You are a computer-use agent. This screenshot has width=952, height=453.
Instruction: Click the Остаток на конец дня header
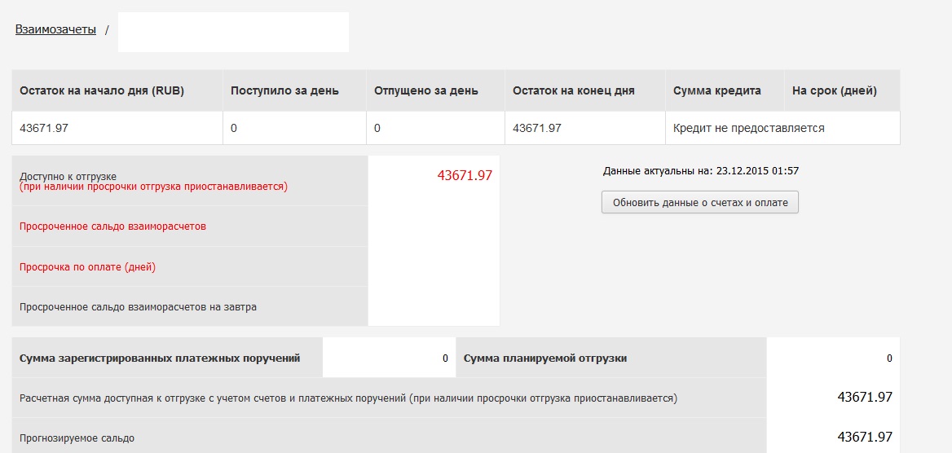coord(573,90)
